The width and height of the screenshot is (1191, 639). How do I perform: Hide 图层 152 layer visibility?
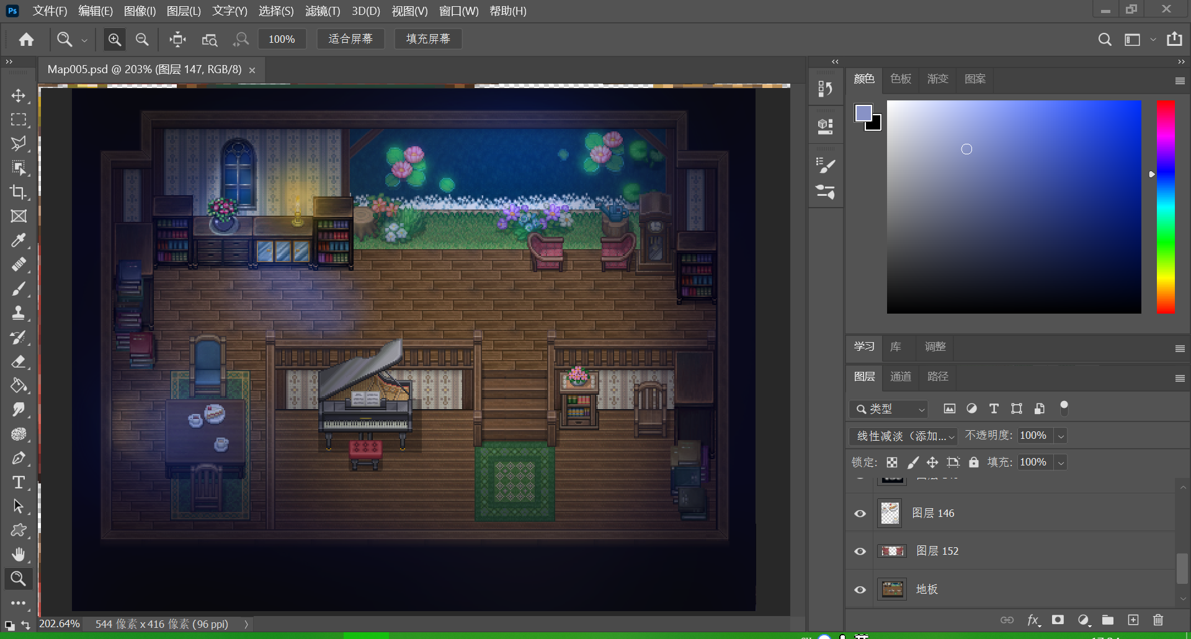pos(860,551)
